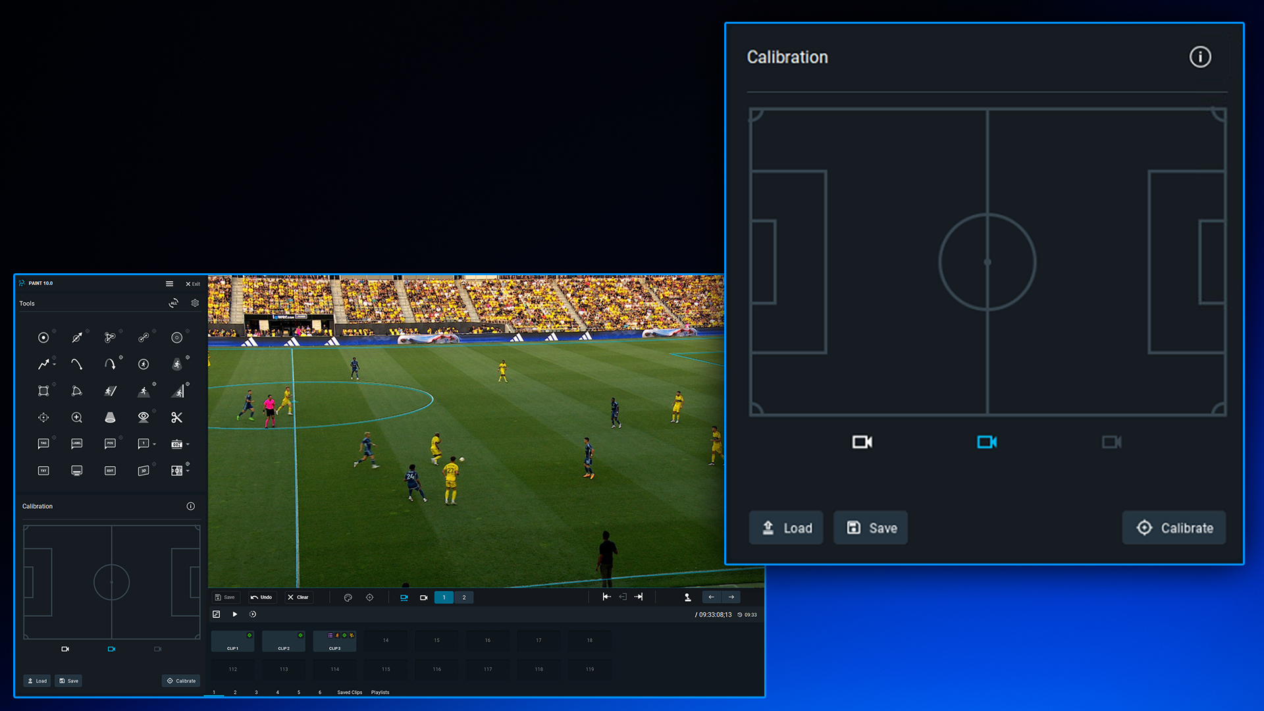Open the color palette icon
The image size is (1264, 711).
pos(348,598)
